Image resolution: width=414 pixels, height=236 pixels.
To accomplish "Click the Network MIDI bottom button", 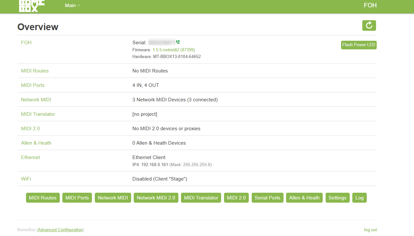I will (113, 198).
